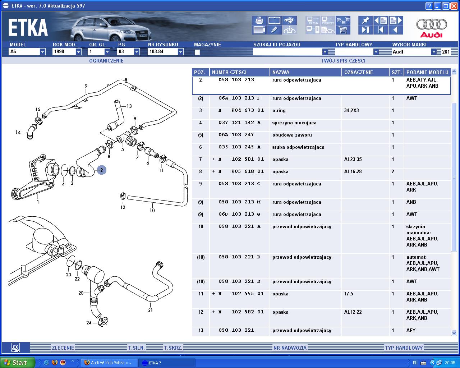Viewport: 460px width, 368px height.
Task: Open the DEPOT link icon
Action: (x=328, y=20)
